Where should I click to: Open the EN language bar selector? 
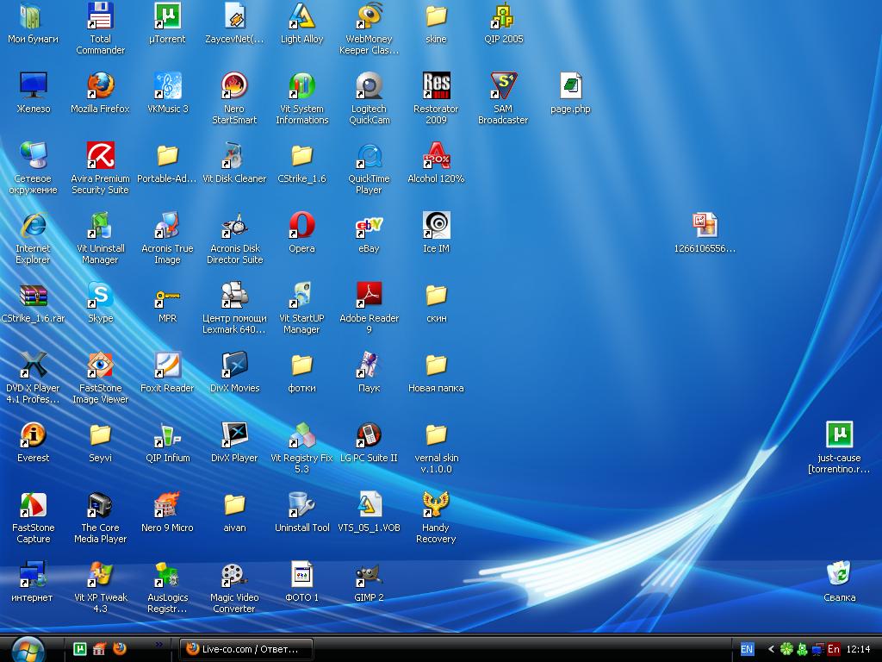[747, 649]
